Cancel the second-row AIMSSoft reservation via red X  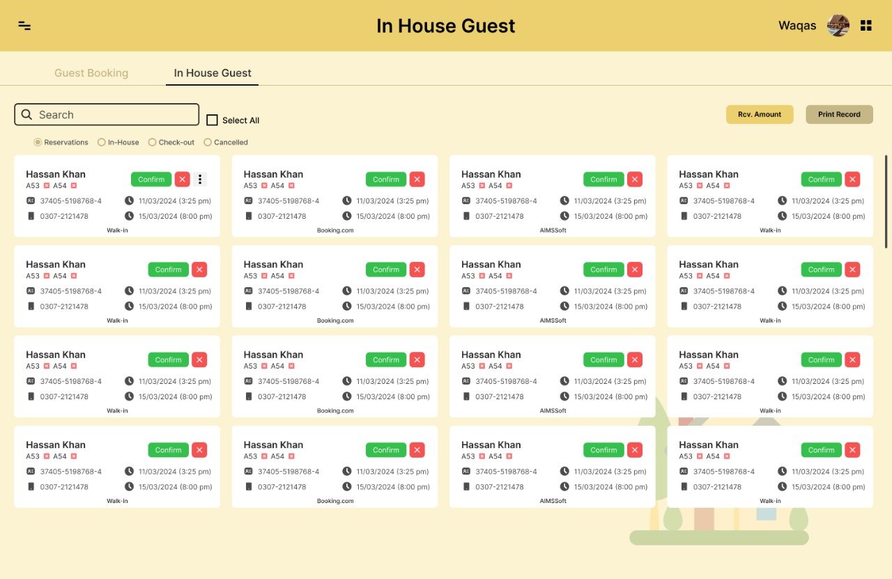point(635,270)
